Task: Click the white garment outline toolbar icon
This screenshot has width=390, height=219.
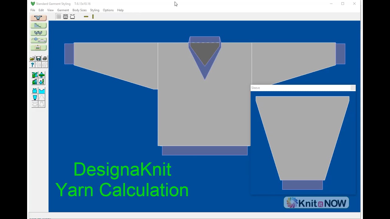Action: 73,16
